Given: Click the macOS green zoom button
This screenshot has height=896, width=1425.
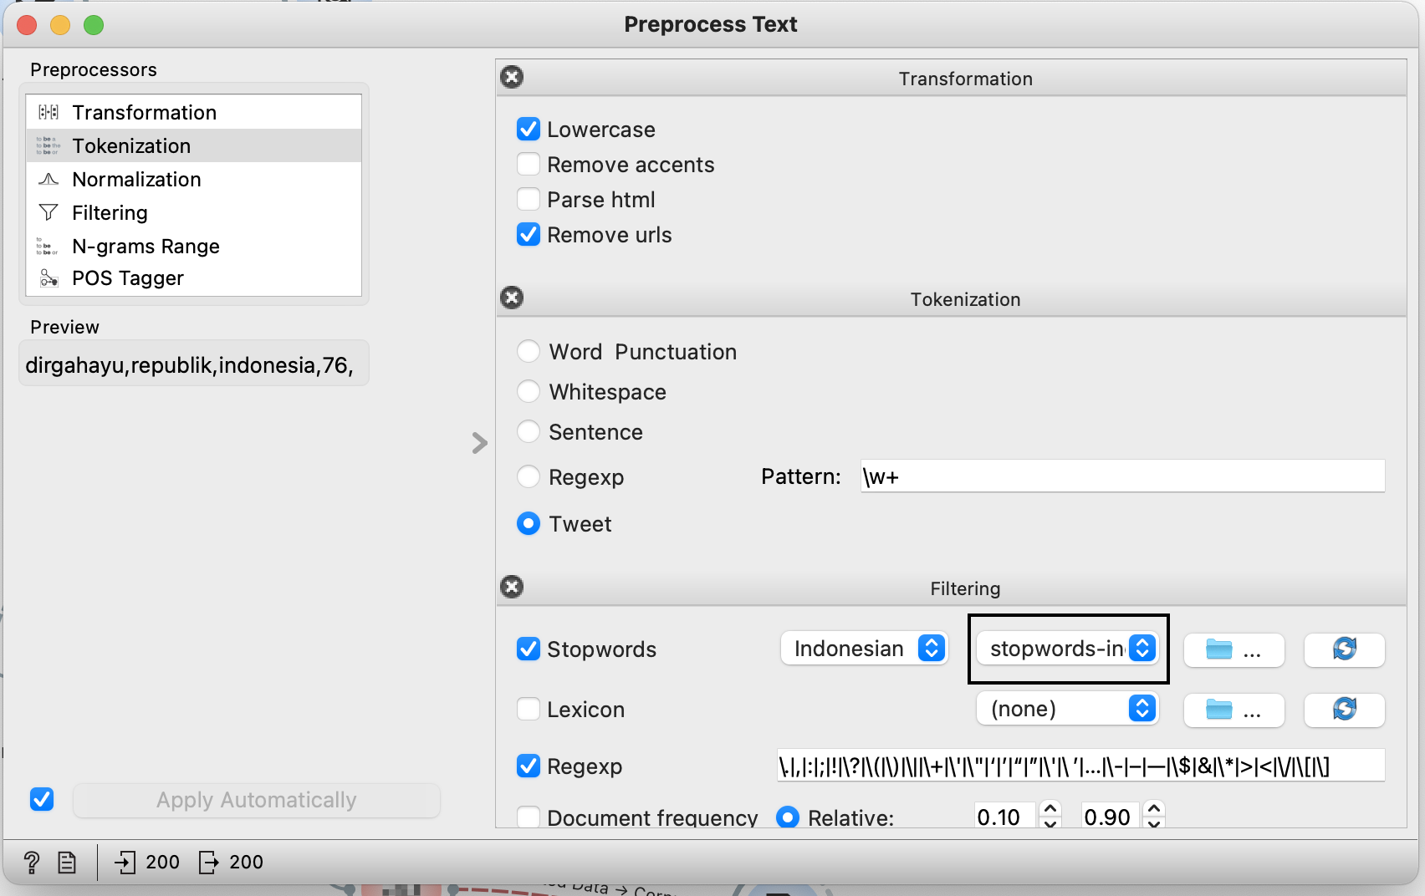Looking at the screenshot, I should (94, 25).
